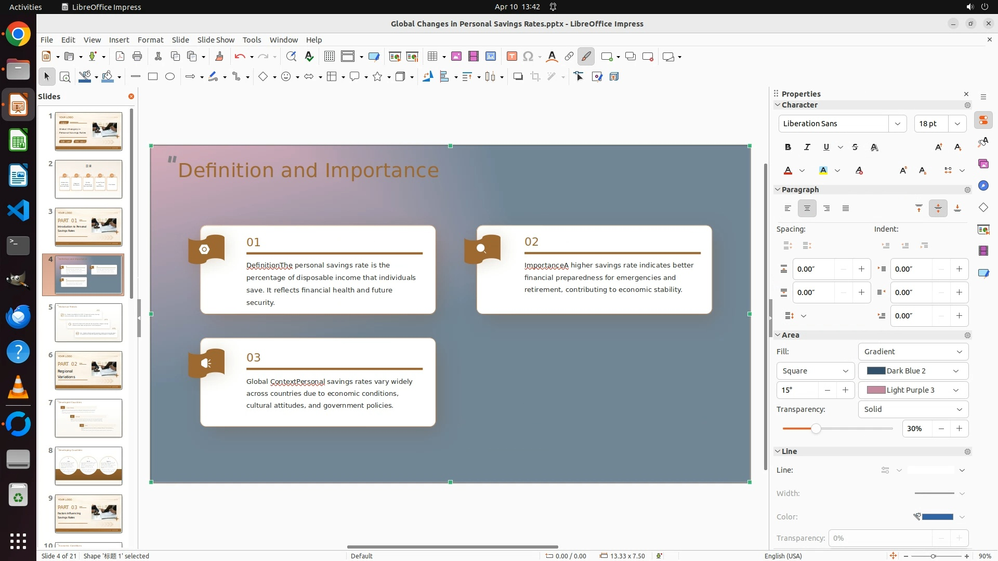This screenshot has width=998, height=561.
Task: Toggle Bold in Character panel
Action: 787,148
